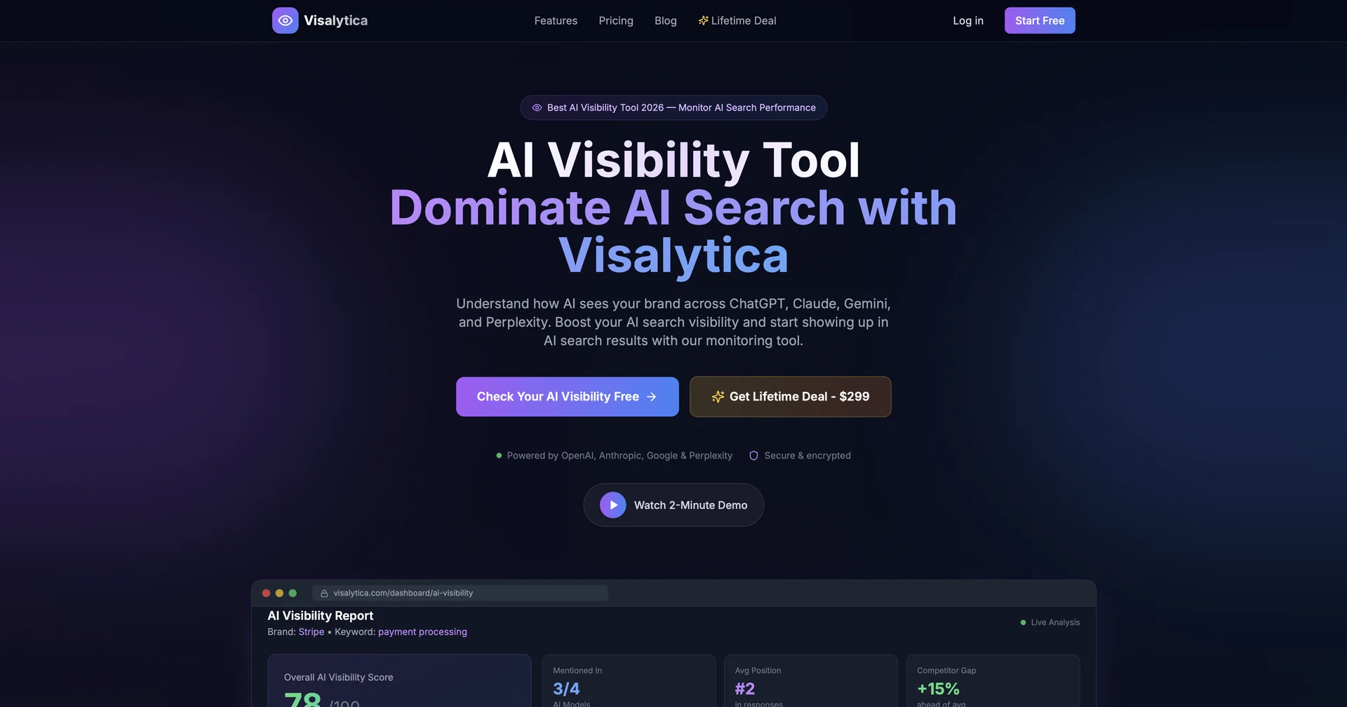Click the Start Free button
The width and height of the screenshot is (1347, 707).
1039,20
